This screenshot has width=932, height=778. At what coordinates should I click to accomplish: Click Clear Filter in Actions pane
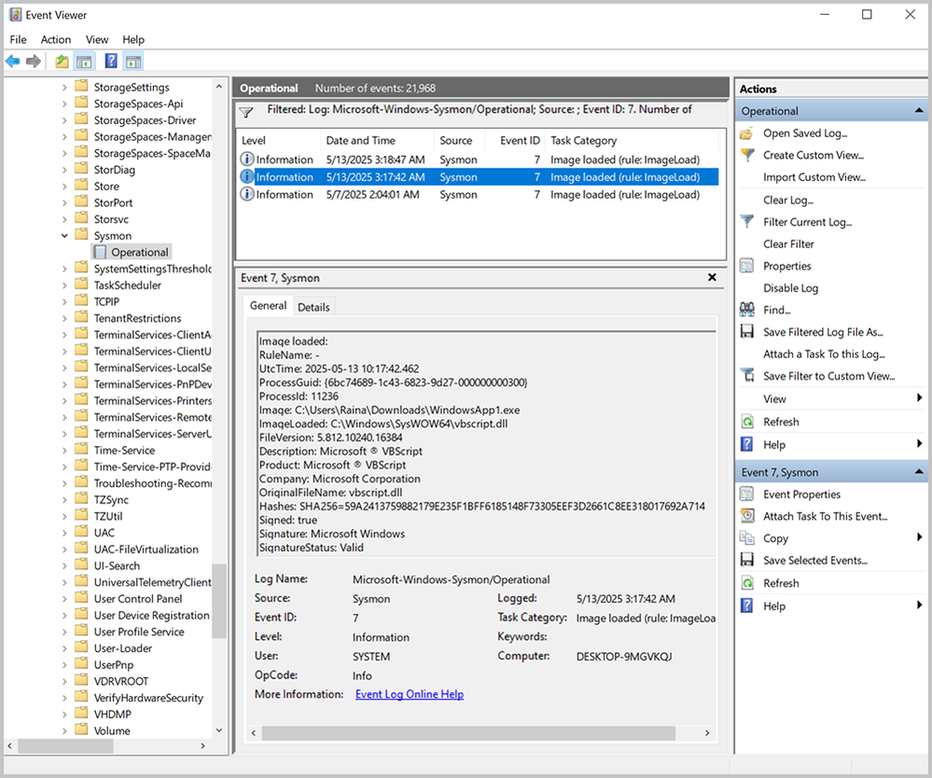(788, 243)
